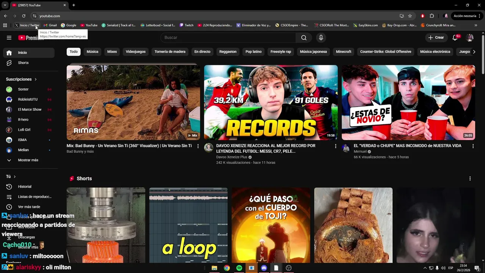Screen dimensions: 485x273
Task: Expand the Suscripciones section
Action: pyautogui.click(x=21, y=79)
